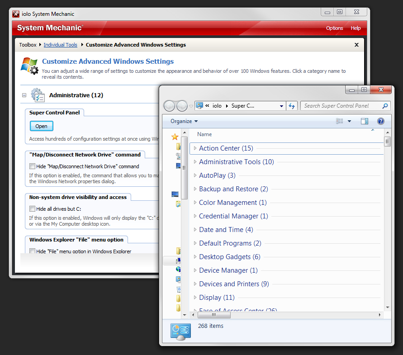This screenshot has width=403, height=355.
Task: Open the Organize menu
Action: click(x=184, y=121)
